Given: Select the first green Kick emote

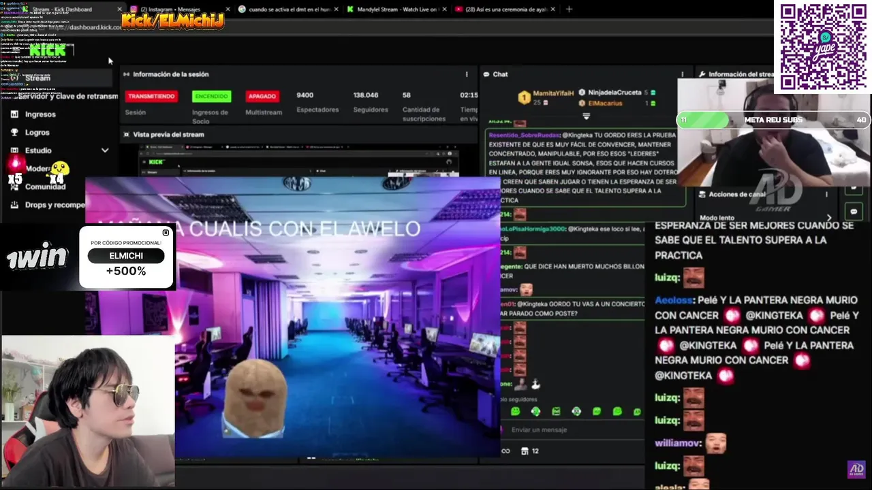Looking at the screenshot, I should pyautogui.click(x=515, y=411).
